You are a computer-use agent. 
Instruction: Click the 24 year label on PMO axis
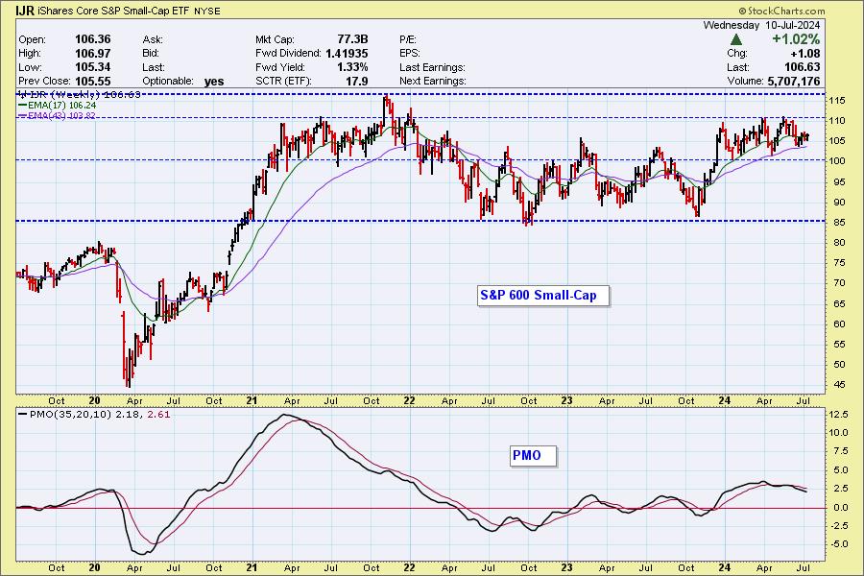(x=724, y=567)
